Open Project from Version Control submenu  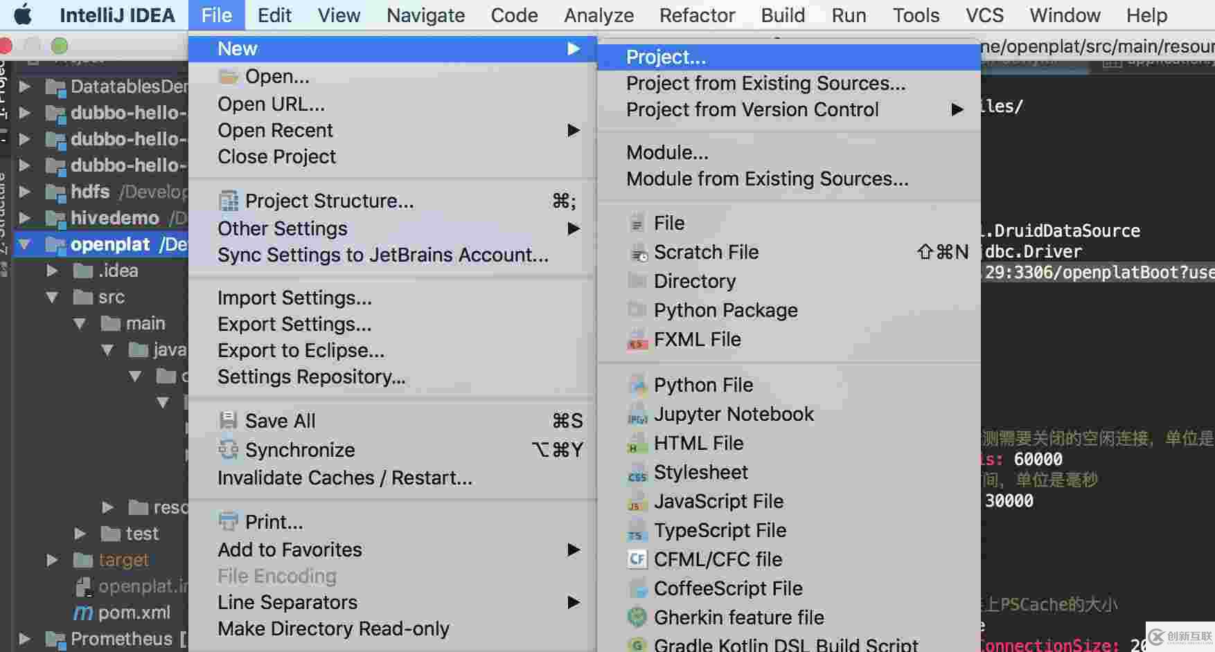click(789, 109)
